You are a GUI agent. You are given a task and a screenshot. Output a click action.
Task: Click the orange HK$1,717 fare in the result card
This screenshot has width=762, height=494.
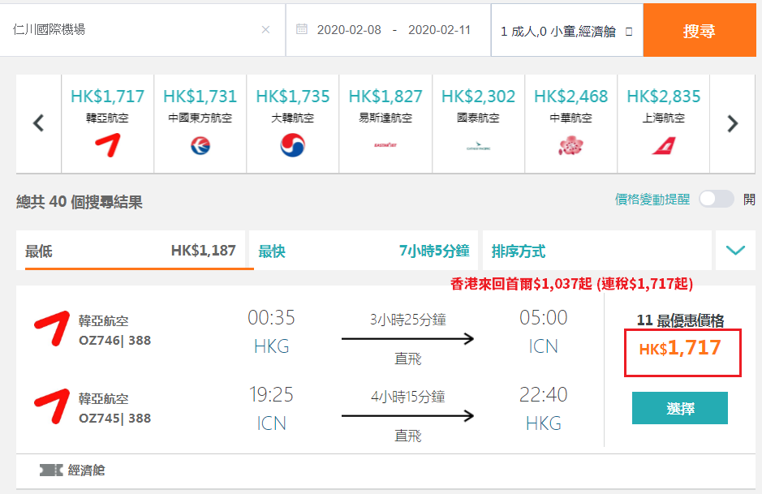pyautogui.click(x=680, y=348)
